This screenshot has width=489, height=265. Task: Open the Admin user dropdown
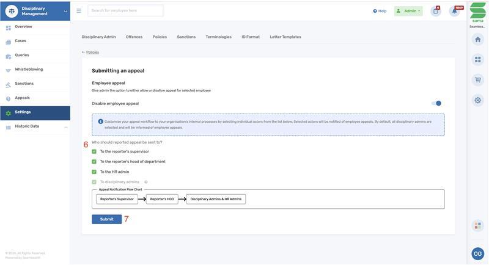[408, 11]
